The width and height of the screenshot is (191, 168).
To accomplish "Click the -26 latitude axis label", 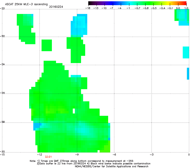I will (2, 93).
